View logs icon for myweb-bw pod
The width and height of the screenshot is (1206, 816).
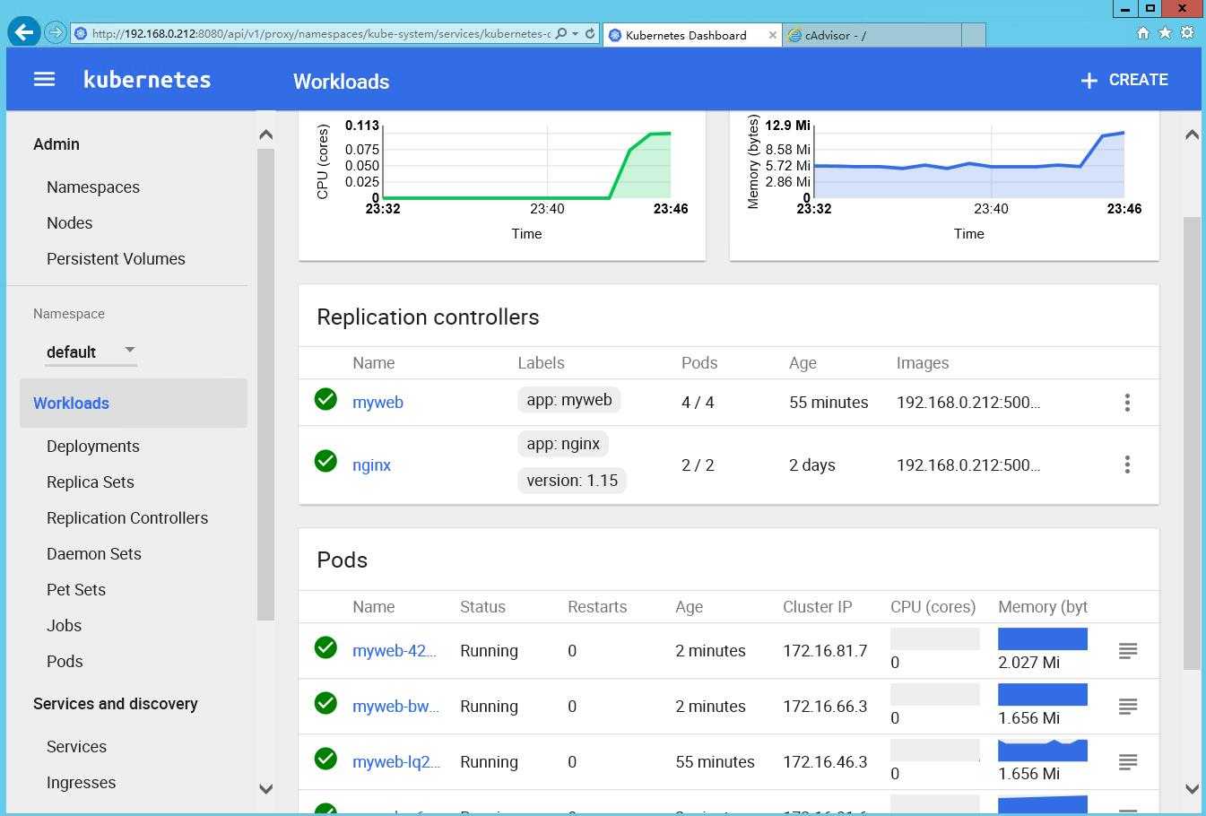1128,707
